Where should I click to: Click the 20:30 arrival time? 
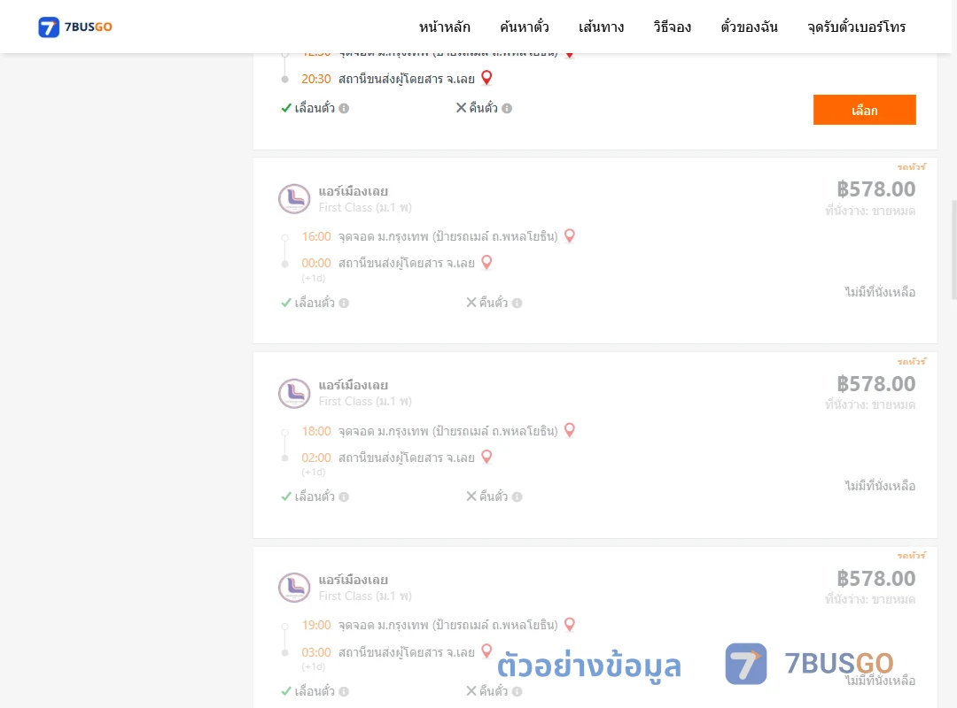point(316,79)
